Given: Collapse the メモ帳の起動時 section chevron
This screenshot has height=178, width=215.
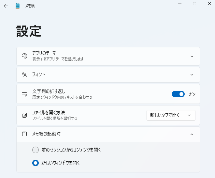Looking at the screenshot, I should (x=192, y=134).
